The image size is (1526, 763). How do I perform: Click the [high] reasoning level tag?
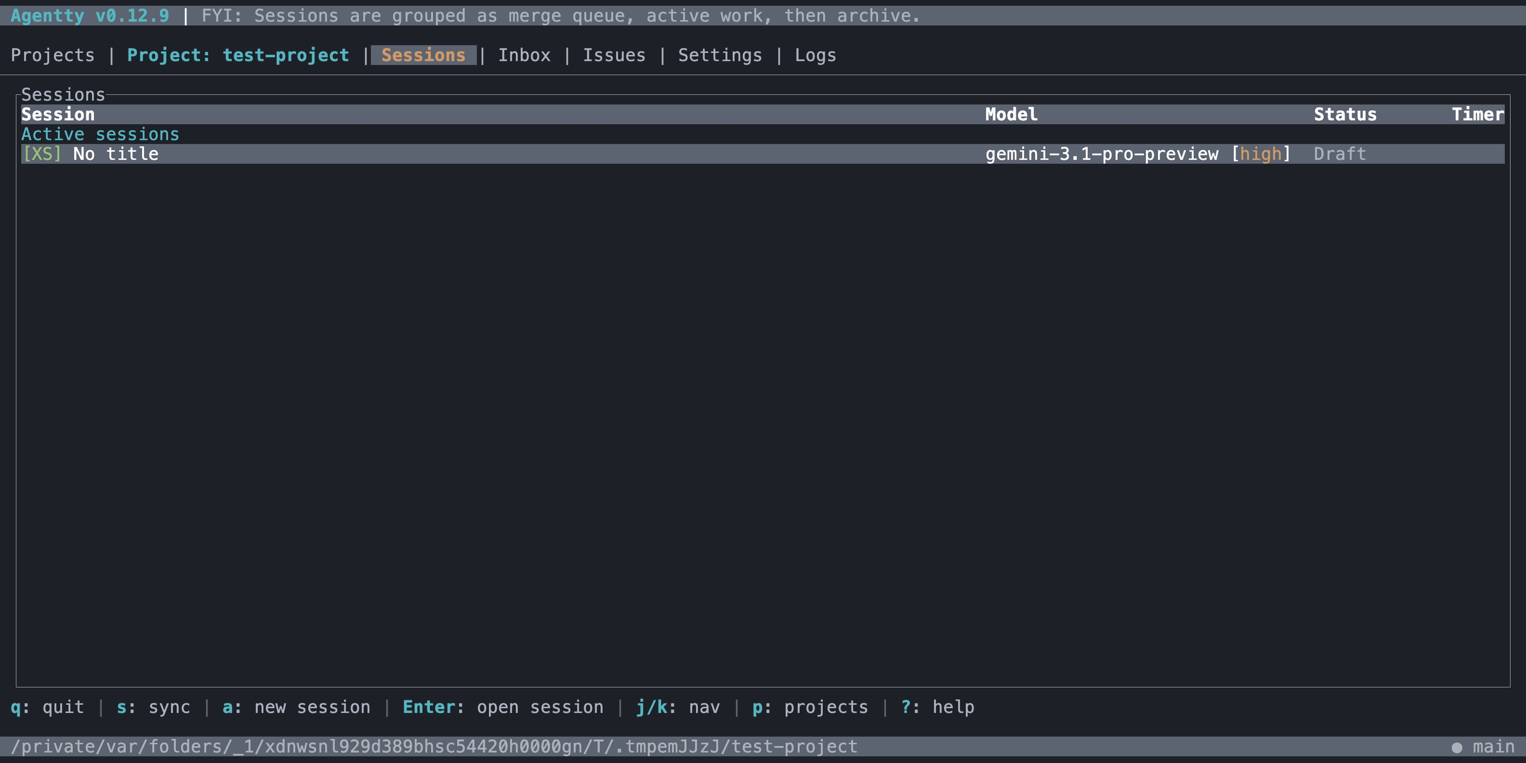[x=1260, y=154]
